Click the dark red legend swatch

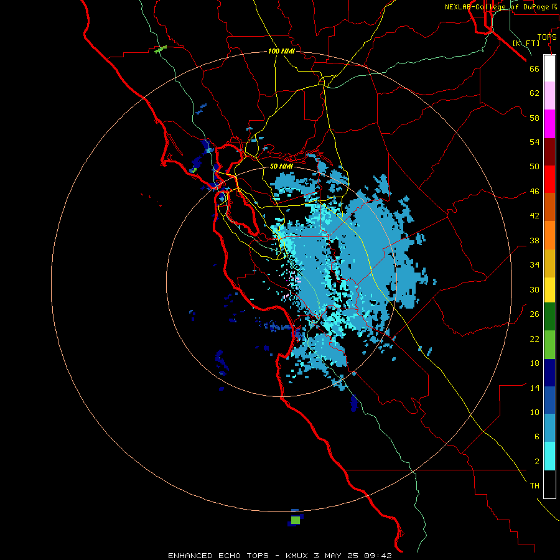click(x=549, y=152)
